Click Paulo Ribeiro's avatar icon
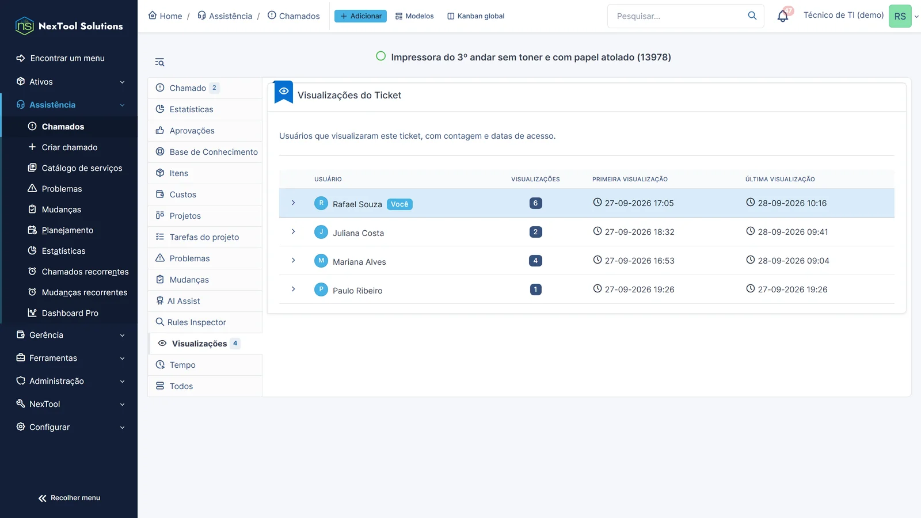The height and width of the screenshot is (518, 921). click(321, 290)
